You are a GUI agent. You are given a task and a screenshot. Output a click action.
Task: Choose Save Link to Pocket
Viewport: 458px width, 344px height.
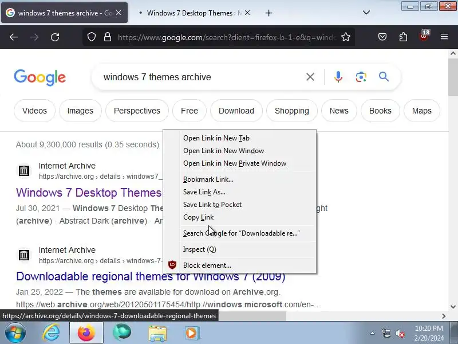point(239,205)
